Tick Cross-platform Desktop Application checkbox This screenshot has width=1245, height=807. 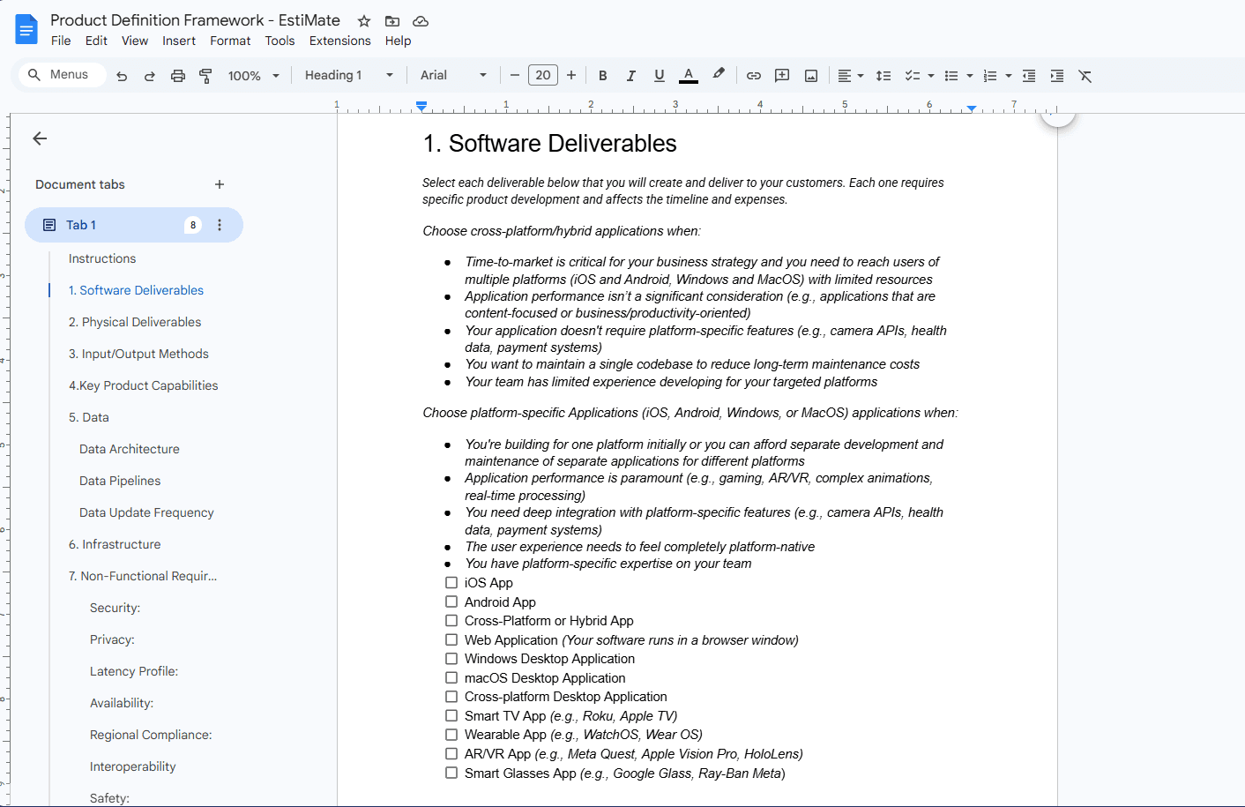coord(451,697)
